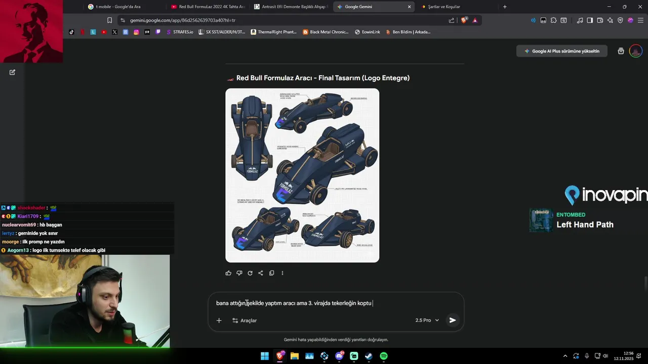This screenshot has height=364, width=648.
Task: Open the Brave VPN shield icon
Action: coord(620,20)
